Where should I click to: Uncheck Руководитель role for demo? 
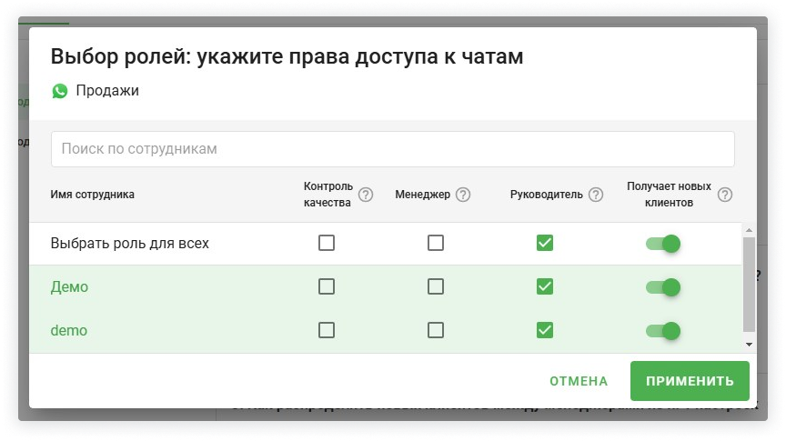pos(545,330)
